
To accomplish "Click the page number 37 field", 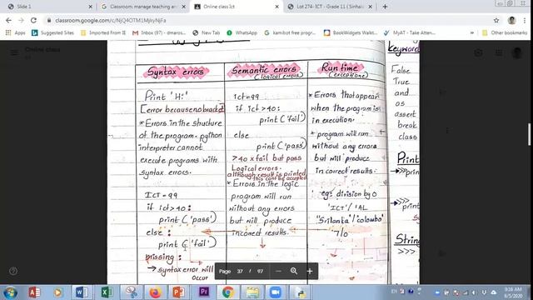I will click(240, 271).
